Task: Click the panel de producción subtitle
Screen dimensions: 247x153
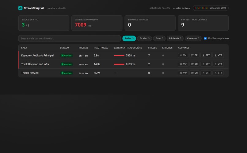Action: point(57,8)
